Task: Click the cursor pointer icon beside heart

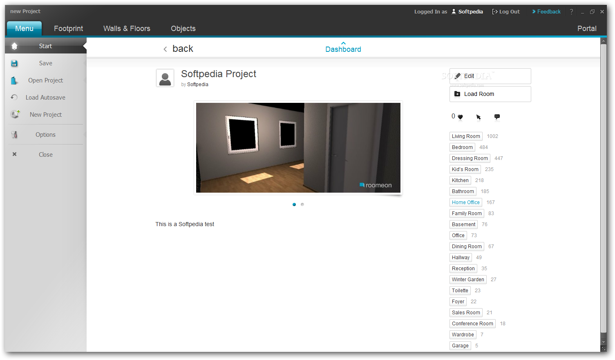Action: pos(479,117)
